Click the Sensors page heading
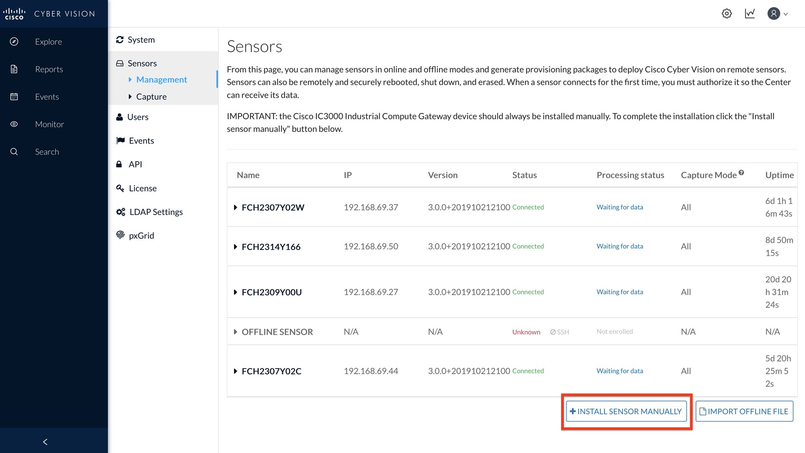 254,47
